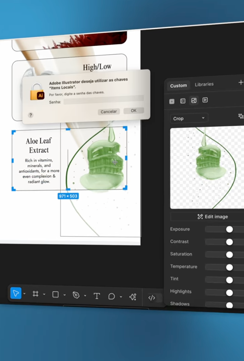Choose the image fill type icon
The height and width of the screenshot is (361, 244).
[194, 101]
